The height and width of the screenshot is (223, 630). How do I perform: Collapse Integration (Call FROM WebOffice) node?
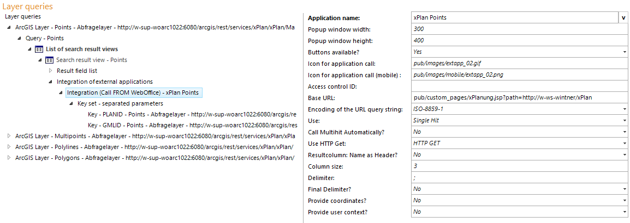(x=61, y=92)
